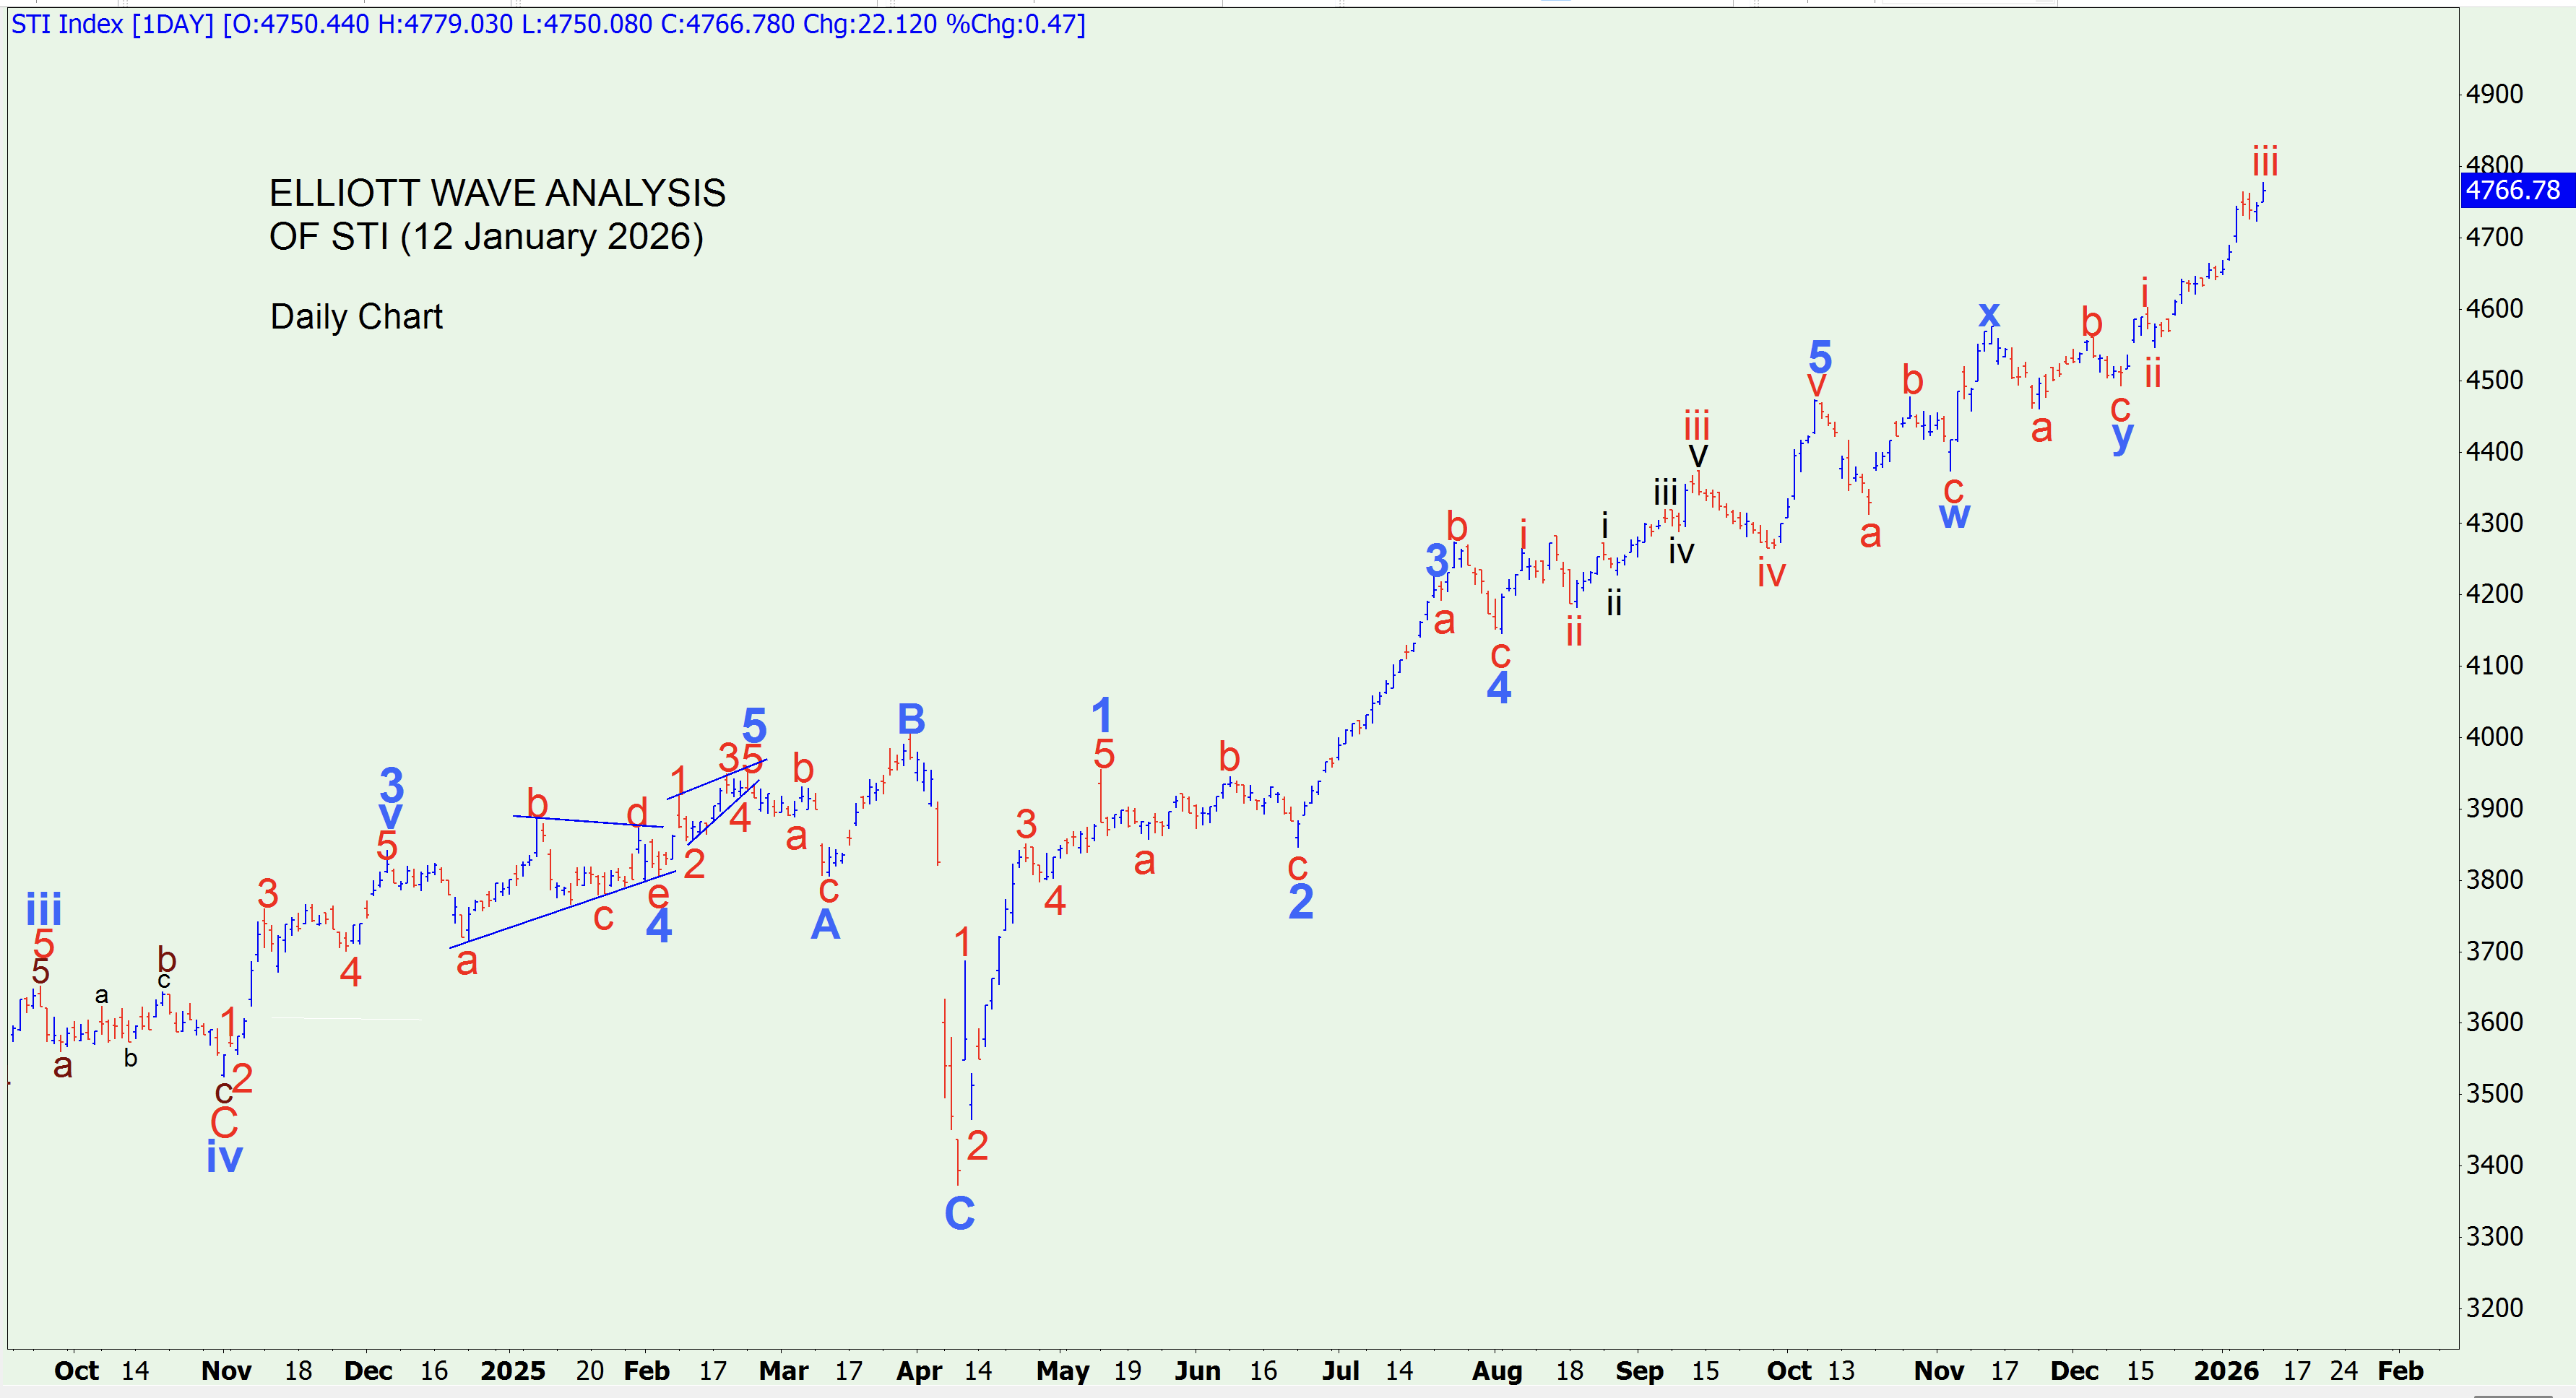Click the 3200 level on price axis
Viewport: 2576px width, 1398px height.
(x=2494, y=1307)
